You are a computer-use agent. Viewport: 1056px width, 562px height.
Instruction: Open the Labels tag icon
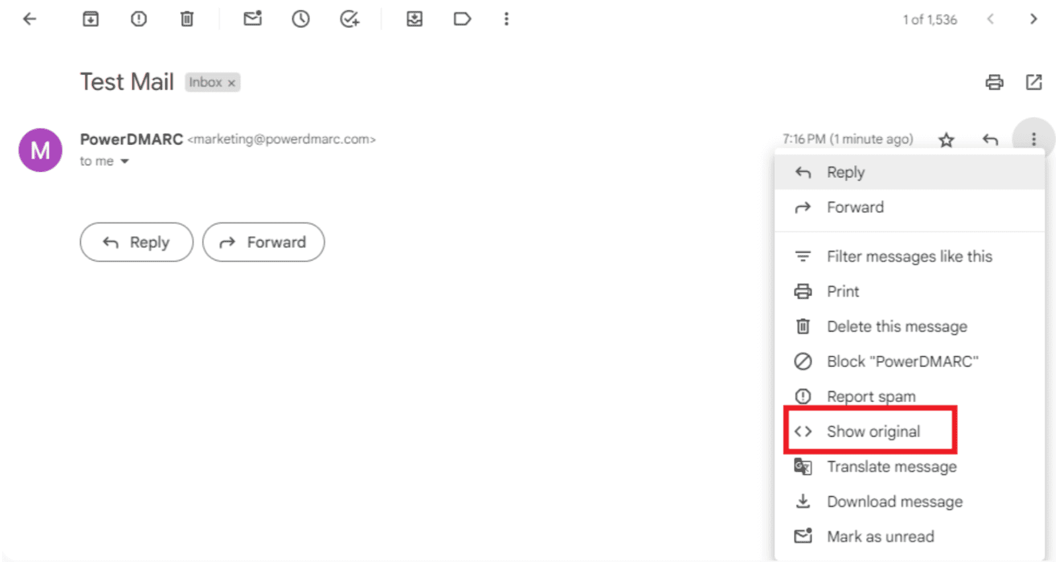click(462, 19)
